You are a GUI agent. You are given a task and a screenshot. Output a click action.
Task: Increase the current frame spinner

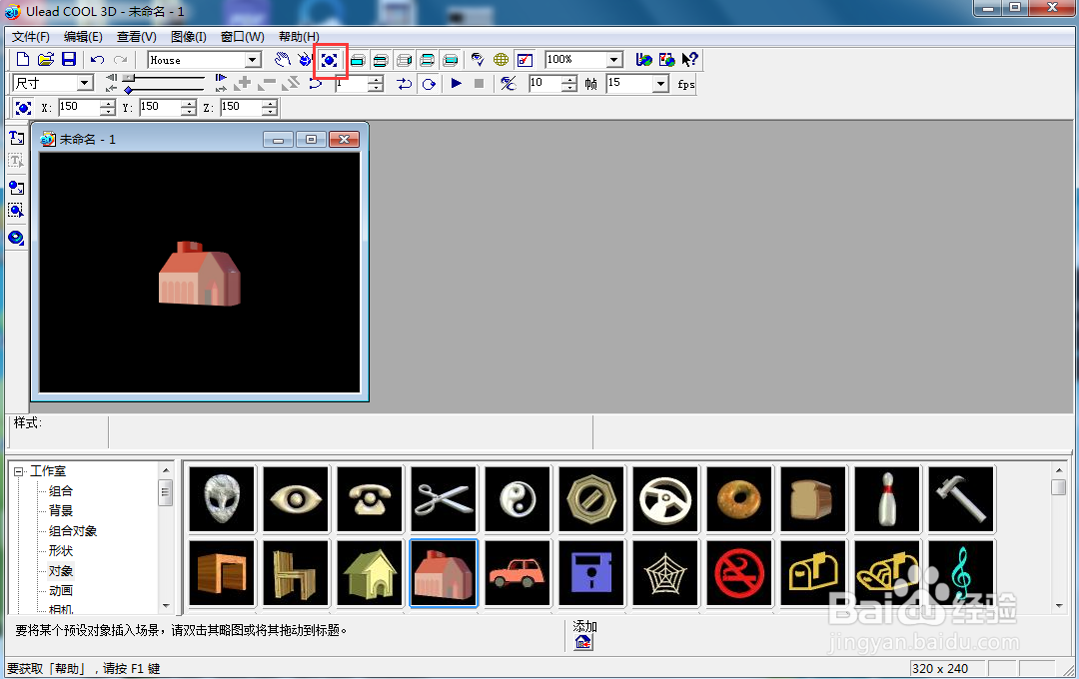[x=375, y=80]
